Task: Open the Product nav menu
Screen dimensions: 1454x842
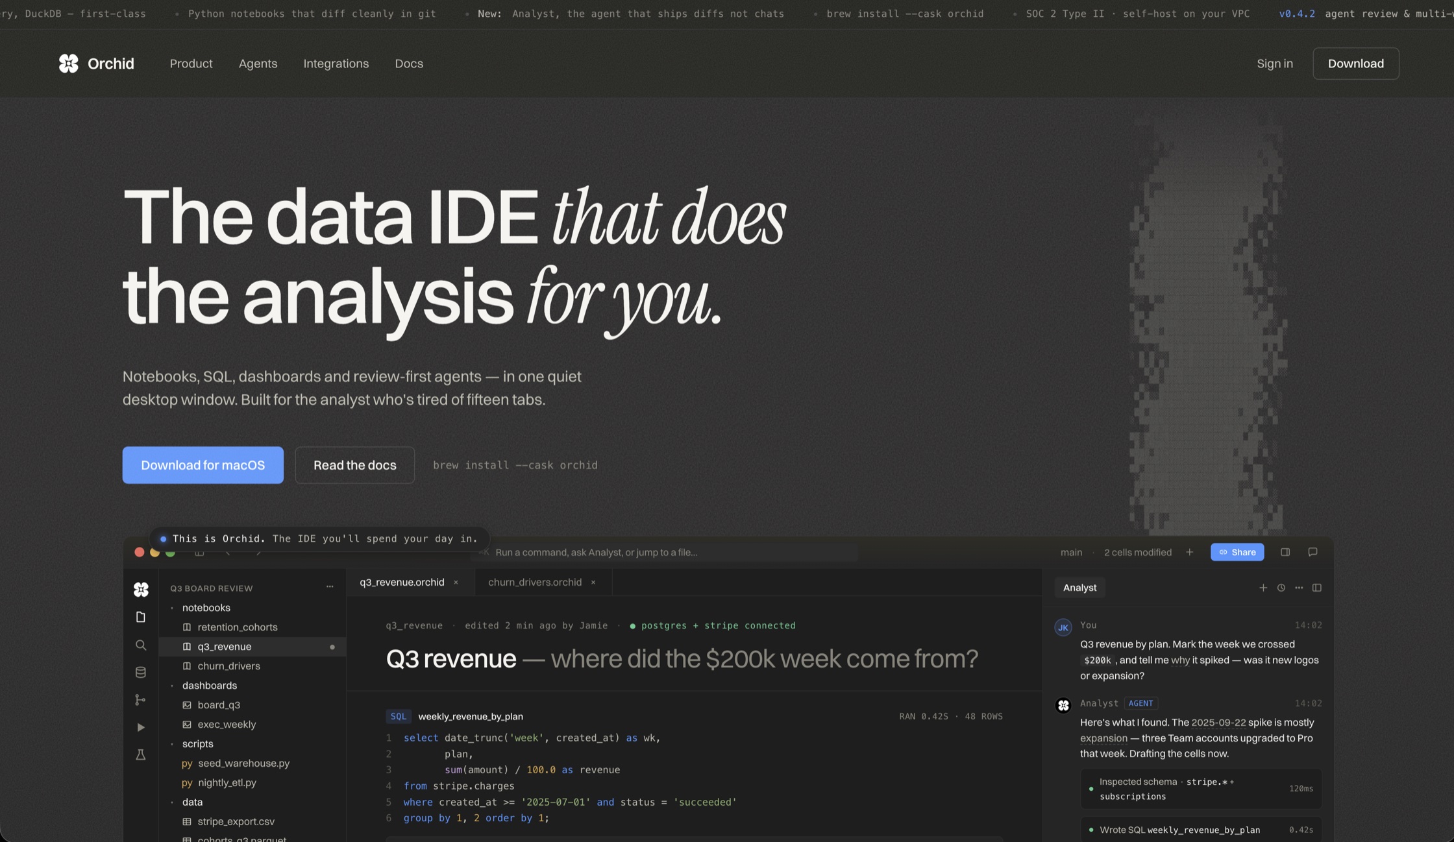Action: click(x=191, y=64)
